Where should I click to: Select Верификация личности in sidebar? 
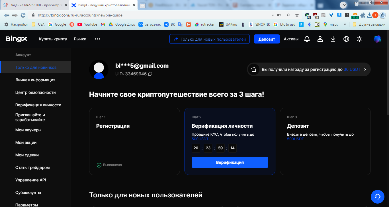click(35, 105)
